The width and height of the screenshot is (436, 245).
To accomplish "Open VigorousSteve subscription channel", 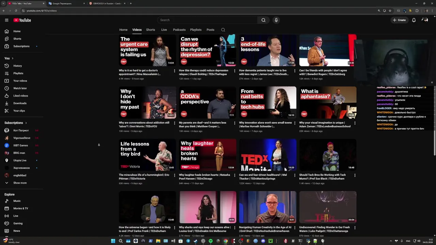I will pos(22,138).
